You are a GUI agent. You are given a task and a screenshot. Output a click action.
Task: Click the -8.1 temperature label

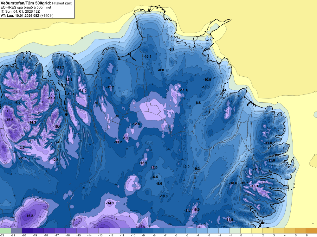207,112
